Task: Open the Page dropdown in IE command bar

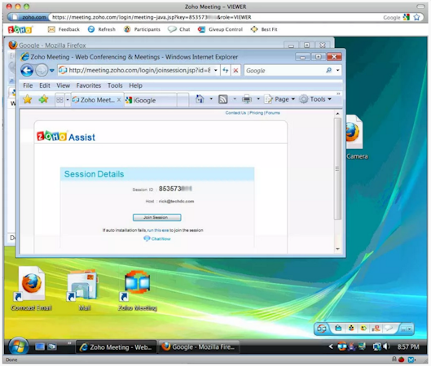Action: [279, 99]
